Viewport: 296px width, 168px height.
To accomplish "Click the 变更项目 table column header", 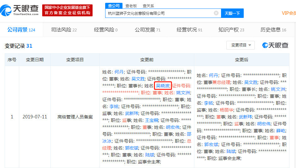I will (75, 60).
